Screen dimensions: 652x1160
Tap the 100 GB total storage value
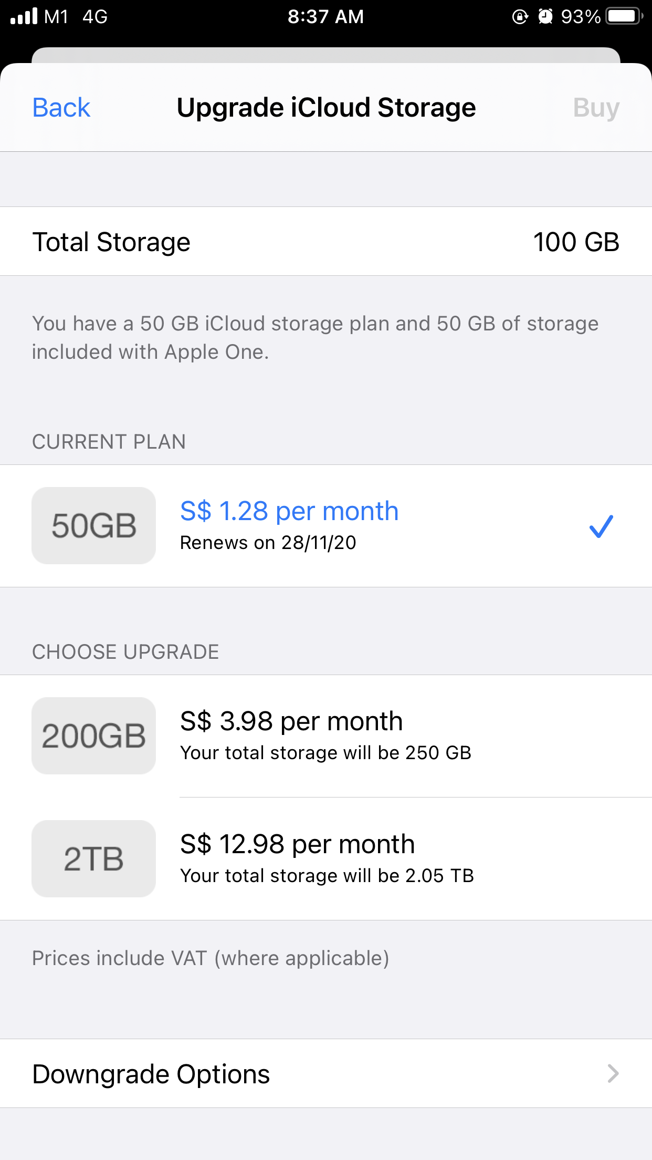coord(576,242)
